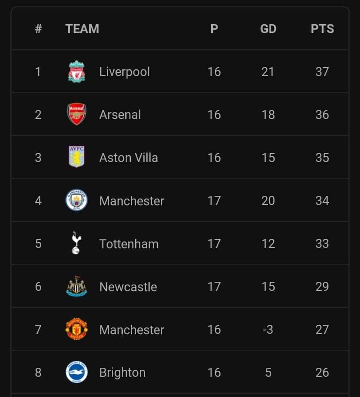Click the Manchester City crest
The width and height of the screenshot is (360, 397).
click(77, 200)
